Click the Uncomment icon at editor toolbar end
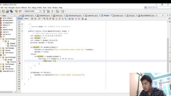 click(x=85, y=19)
